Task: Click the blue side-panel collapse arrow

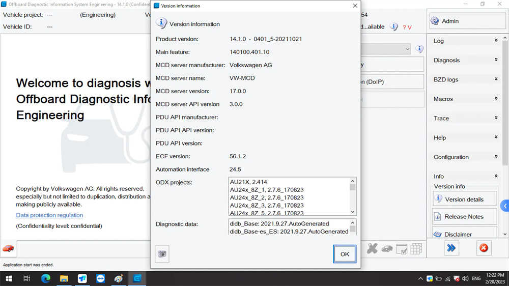Action: 505,206
